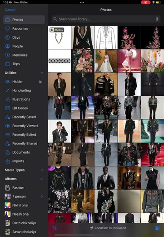
Task: Open the Trips suitcase icon
Action: 8,64
